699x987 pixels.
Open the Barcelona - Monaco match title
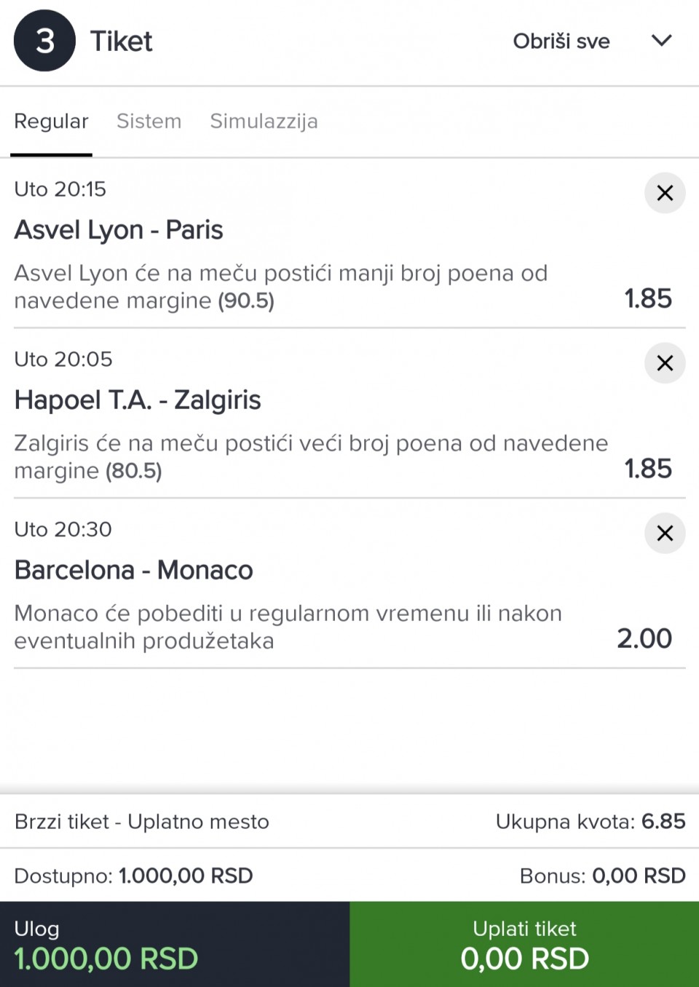(134, 570)
